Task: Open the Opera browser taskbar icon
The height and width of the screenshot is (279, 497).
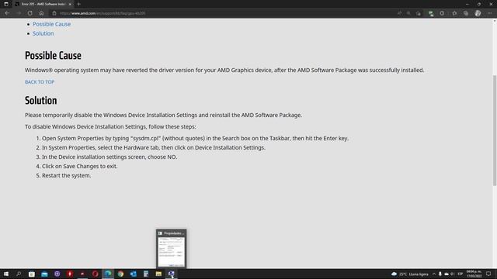Action: coord(95,274)
